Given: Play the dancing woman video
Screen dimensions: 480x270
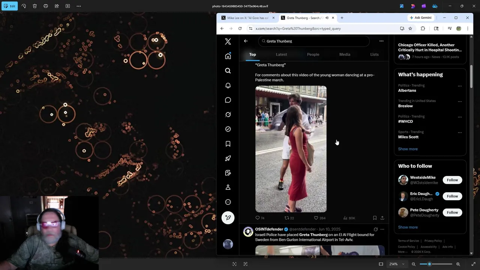Looking at the screenshot, I should 291,149.
